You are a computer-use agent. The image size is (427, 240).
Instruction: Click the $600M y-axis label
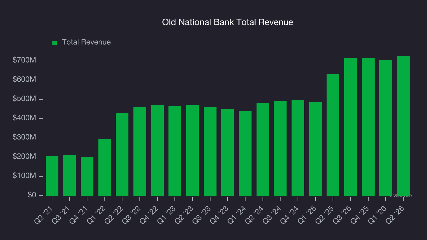point(24,80)
